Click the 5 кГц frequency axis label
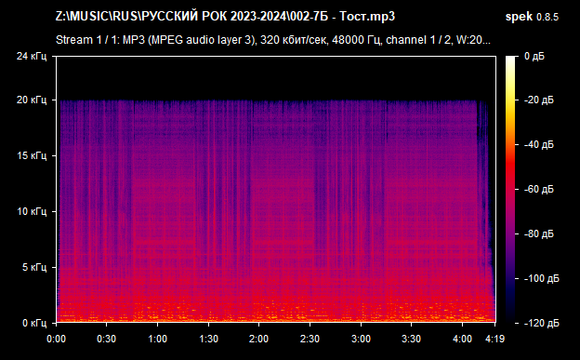Screen dimensions: 580x360 34,267
